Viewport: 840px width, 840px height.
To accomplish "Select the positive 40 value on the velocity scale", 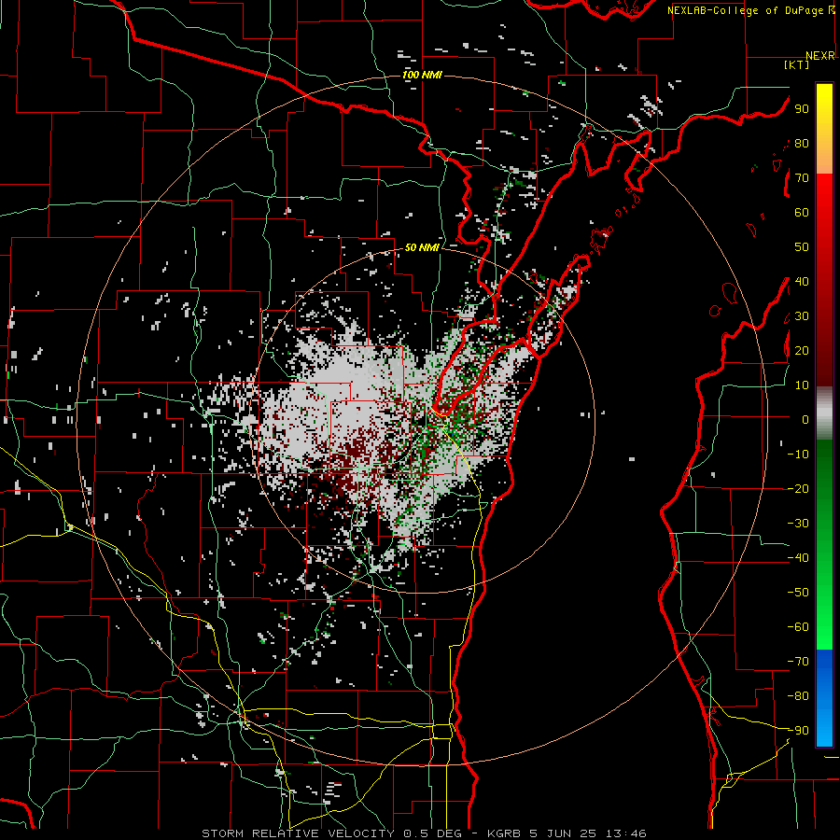I will click(x=802, y=282).
